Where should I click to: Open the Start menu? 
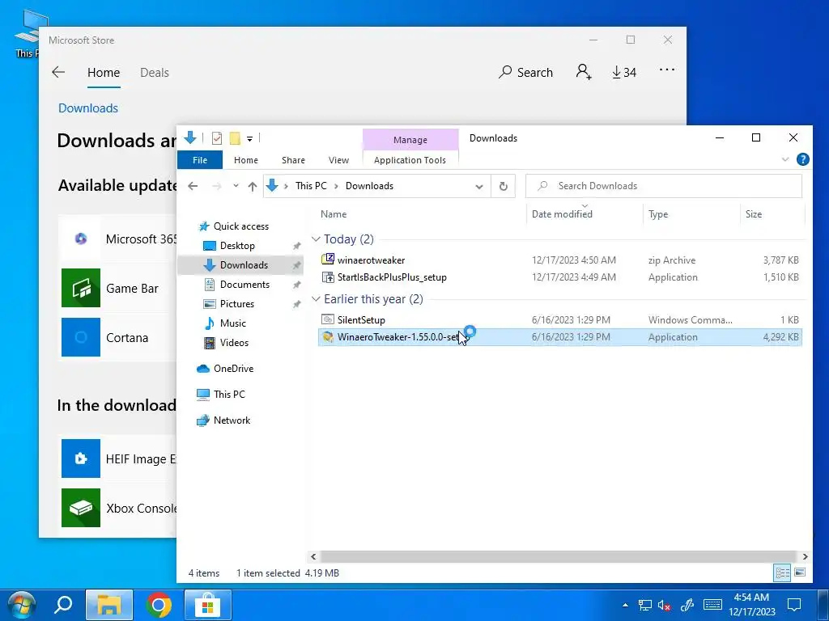coord(20,605)
